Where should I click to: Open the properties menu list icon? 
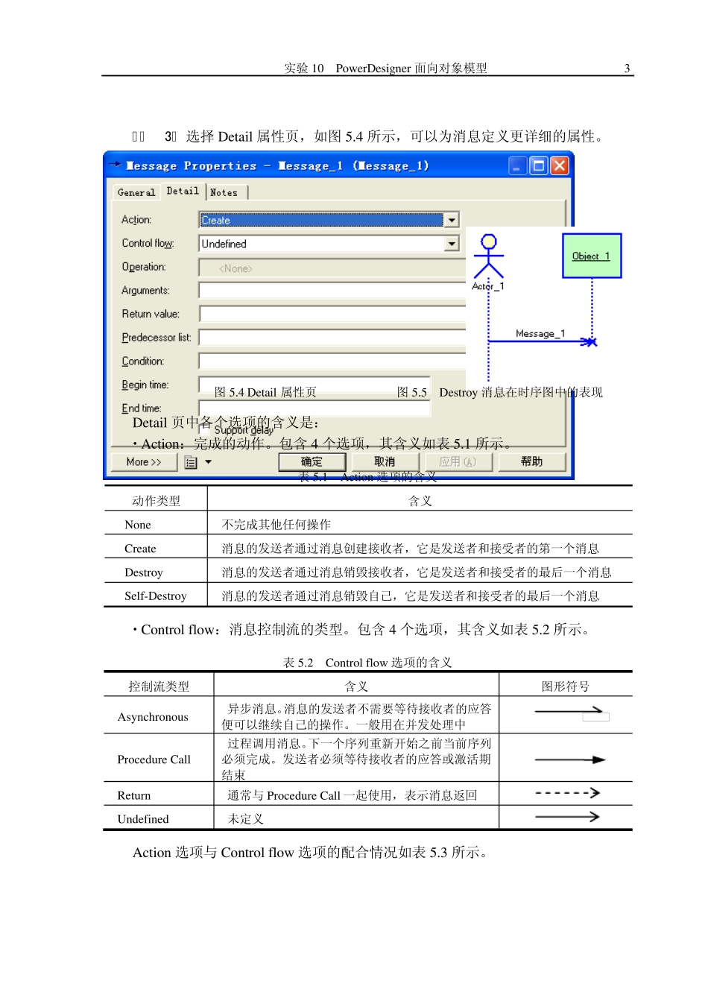pos(191,462)
